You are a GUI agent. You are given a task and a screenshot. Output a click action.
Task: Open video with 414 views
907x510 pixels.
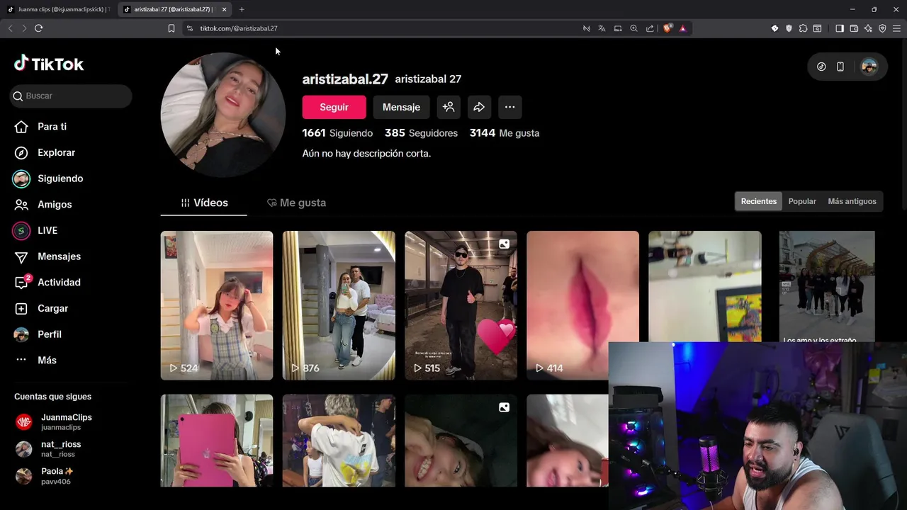[582, 305]
